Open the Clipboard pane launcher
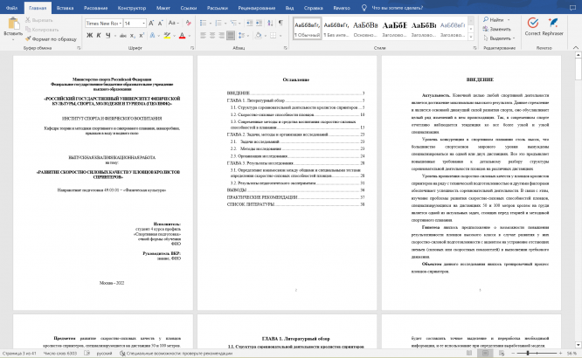The width and height of the screenshot is (582, 358). [x=79, y=48]
